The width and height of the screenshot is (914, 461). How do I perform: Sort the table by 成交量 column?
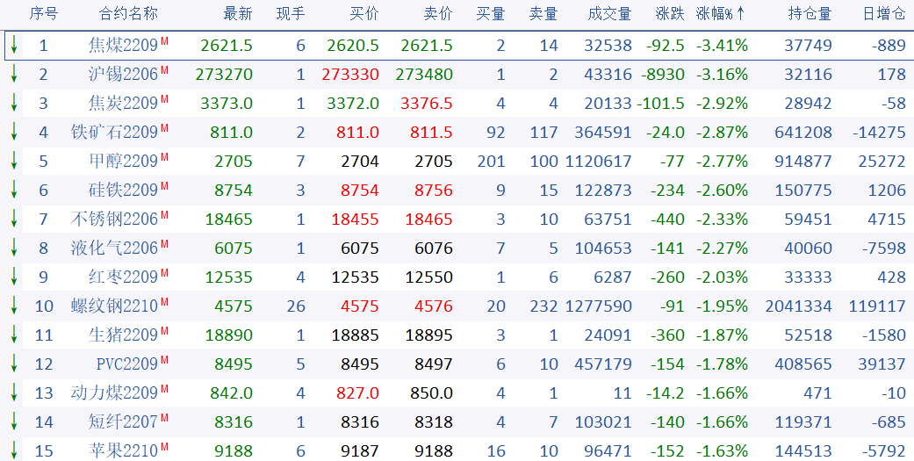pyautogui.click(x=609, y=13)
